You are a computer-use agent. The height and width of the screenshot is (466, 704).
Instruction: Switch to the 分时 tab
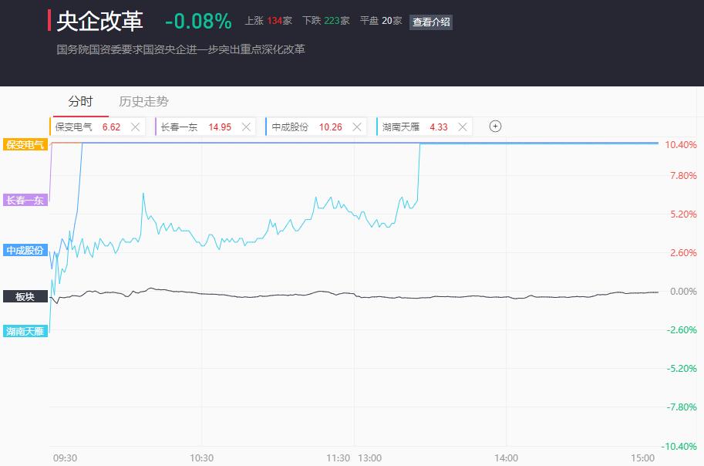click(80, 101)
